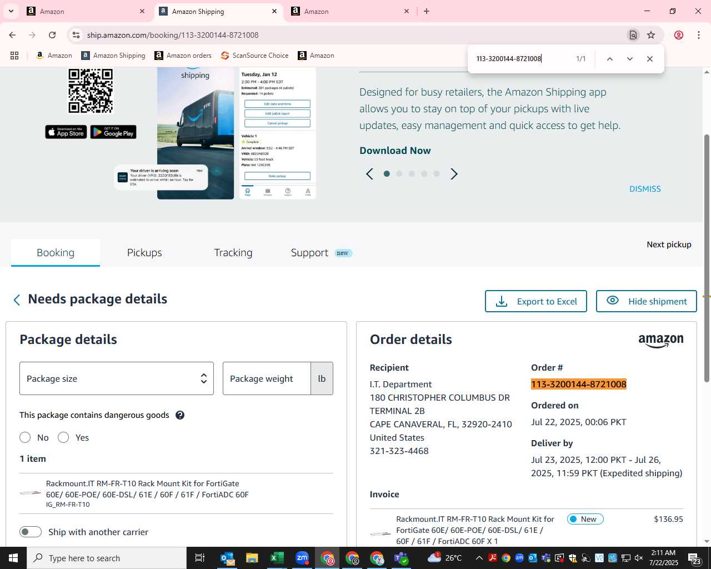The width and height of the screenshot is (711, 569).
Task: Open File Explorer from the taskbar
Action: click(x=252, y=558)
